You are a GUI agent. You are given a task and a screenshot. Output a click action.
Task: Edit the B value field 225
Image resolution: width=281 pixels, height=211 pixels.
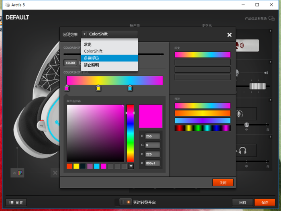tap(153, 154)
